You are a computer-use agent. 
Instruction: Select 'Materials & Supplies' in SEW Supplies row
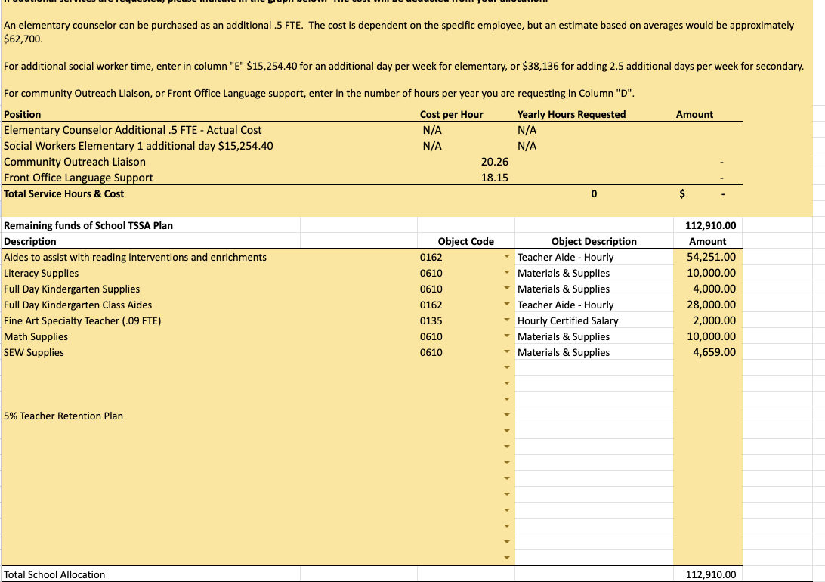(x=594, y=351)
